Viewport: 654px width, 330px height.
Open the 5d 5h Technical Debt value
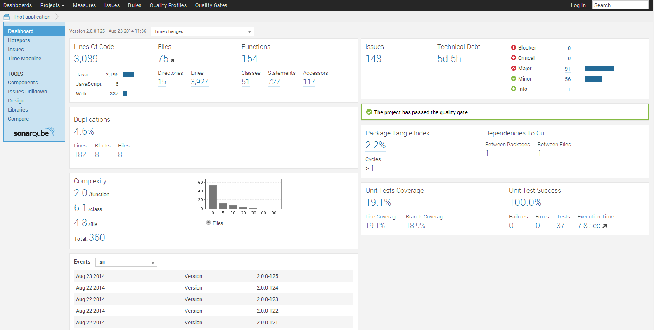(449, 59)
